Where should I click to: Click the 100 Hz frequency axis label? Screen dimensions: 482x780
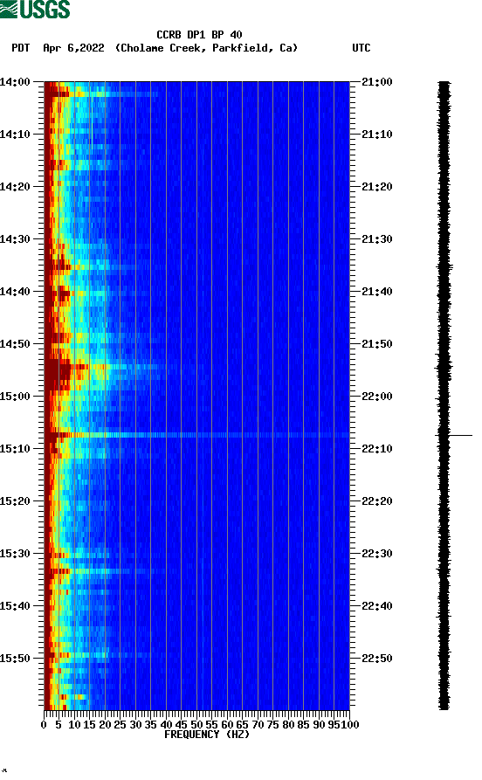350,725
